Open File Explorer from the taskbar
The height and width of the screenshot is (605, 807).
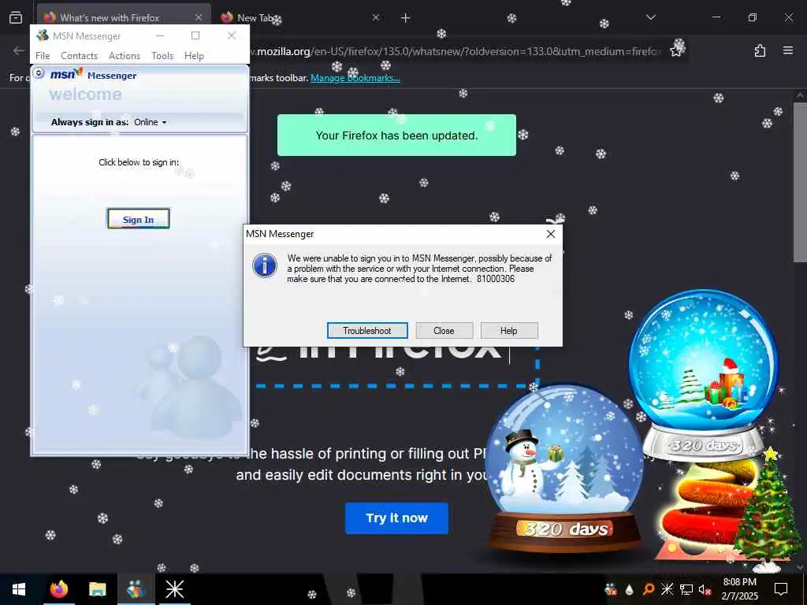(97, 589)
